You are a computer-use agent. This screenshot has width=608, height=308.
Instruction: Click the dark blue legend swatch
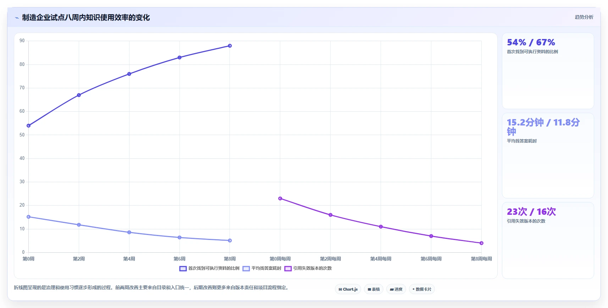point(183,268)
